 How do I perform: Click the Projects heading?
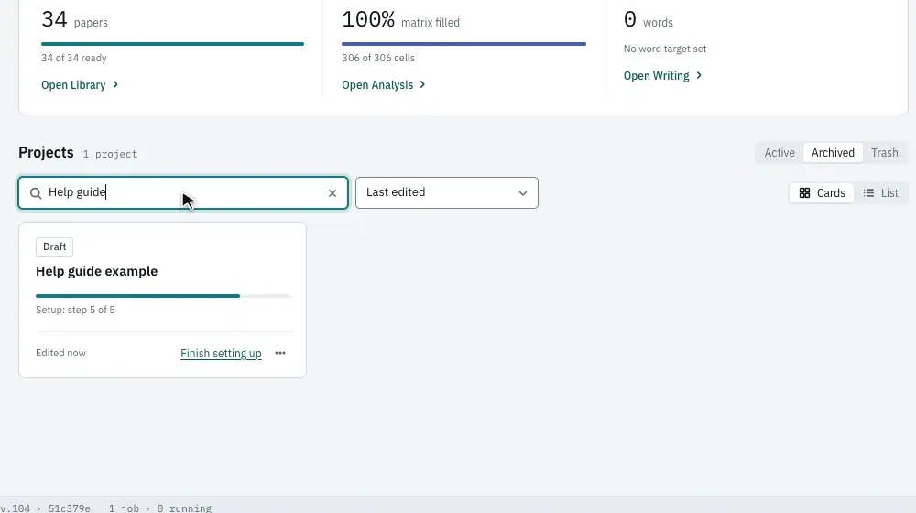pos(46,152)
